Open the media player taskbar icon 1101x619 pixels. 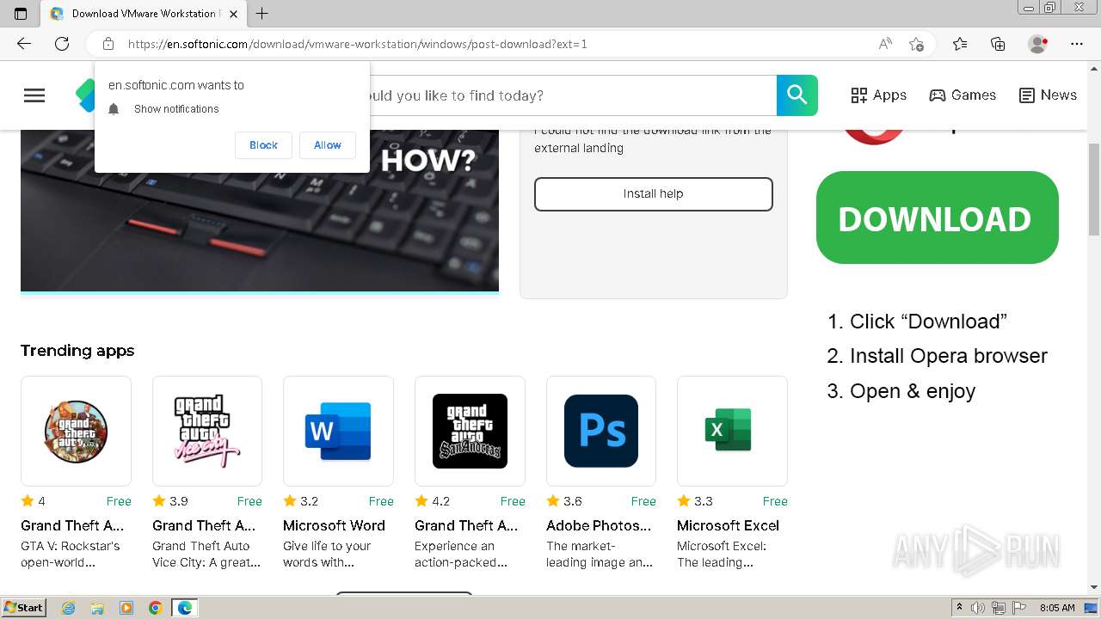[x=126, y=608]
